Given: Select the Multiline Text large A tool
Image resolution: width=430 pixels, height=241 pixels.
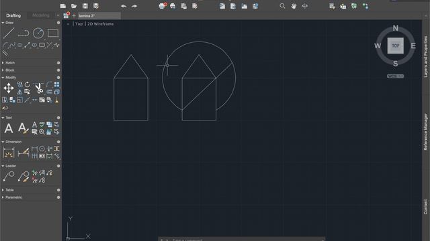Looking at the screenshot, I should tap(9, 128).
